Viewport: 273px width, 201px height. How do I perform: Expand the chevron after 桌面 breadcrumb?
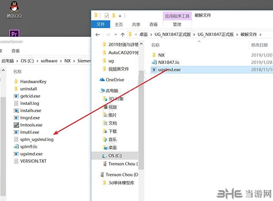pyautogui.click(x=151, y=35)
